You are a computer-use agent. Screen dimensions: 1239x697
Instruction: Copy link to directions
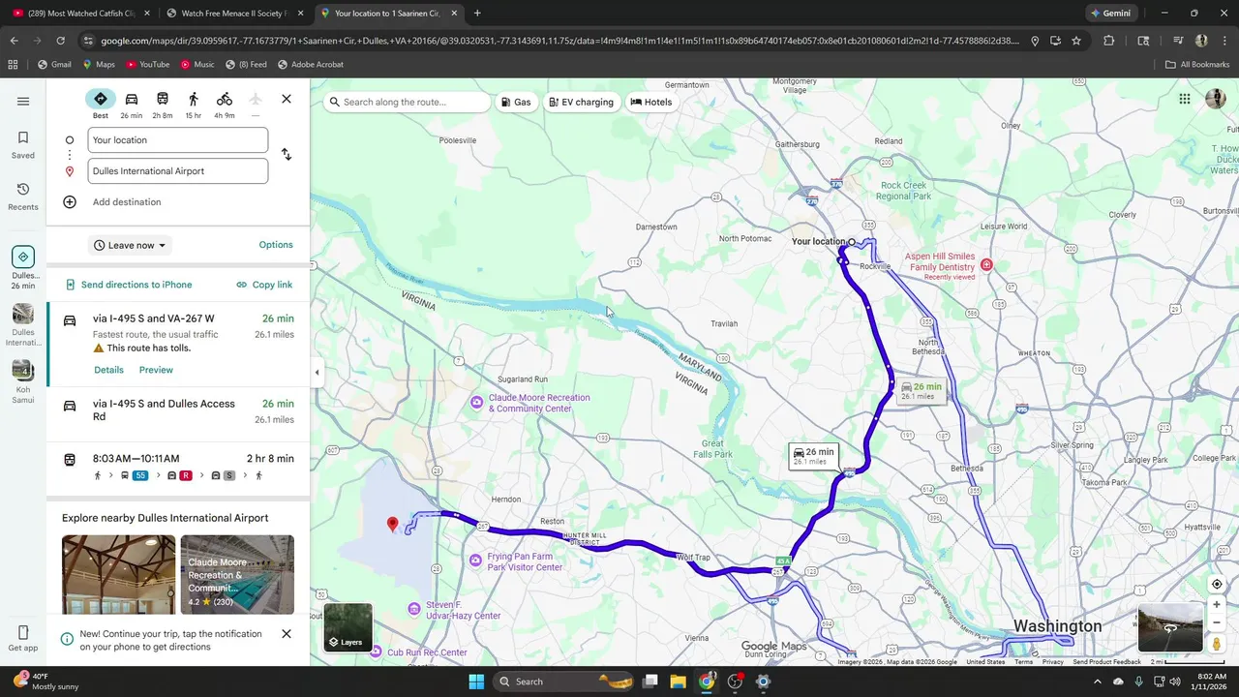point(264,285)
